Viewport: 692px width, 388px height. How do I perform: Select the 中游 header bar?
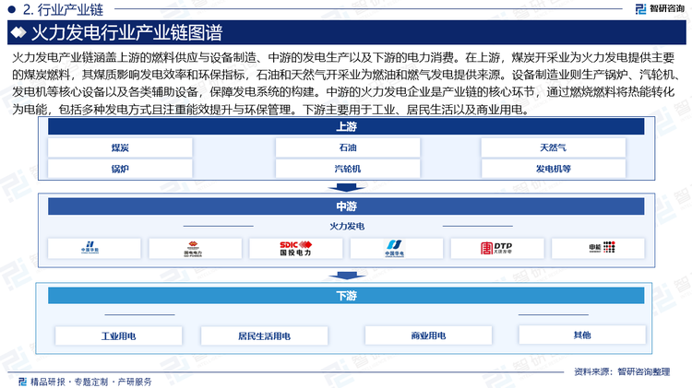[x=346, y=206]
